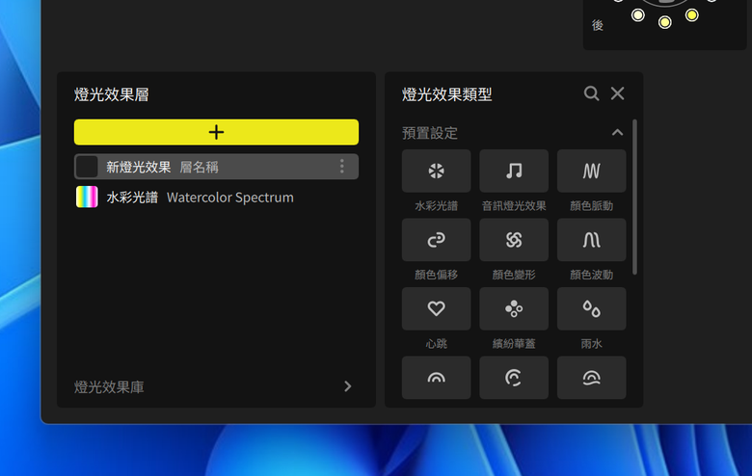Choose the 顏色波動 color wave preset
The image size is (752, 476).
(x=591, y=240)
